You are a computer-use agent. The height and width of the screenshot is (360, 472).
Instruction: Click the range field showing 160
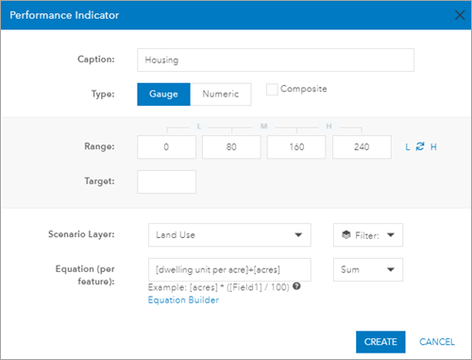pyautogui.click(x=296, y=147)
